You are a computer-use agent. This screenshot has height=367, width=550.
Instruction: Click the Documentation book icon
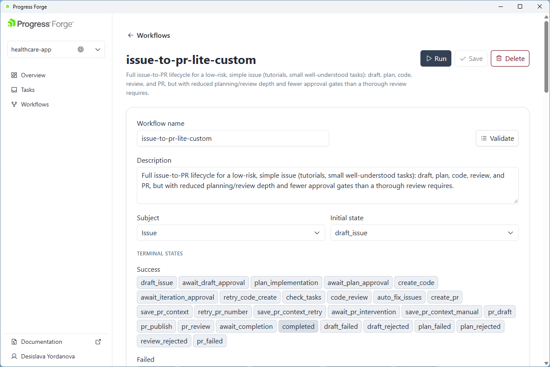coord(14,342)
